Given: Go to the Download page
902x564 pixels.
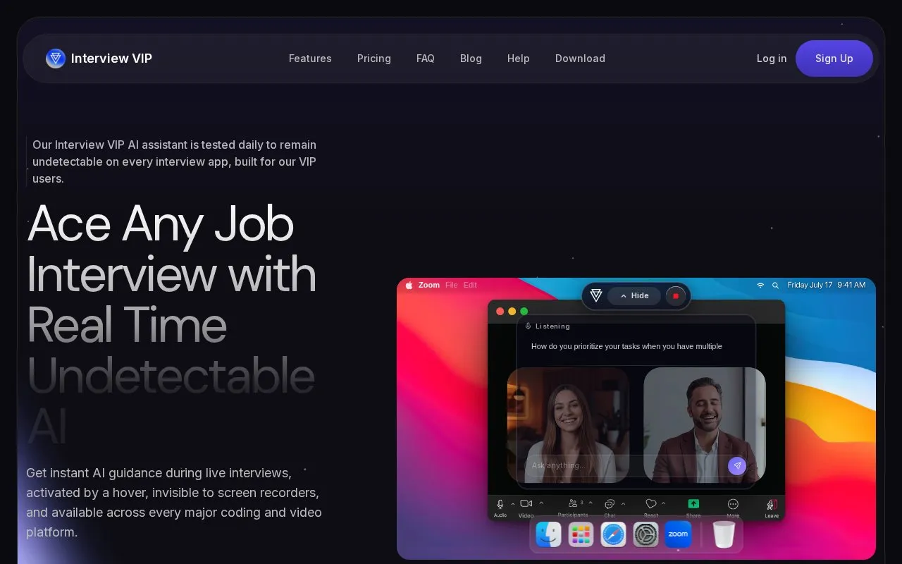Looking at the screenshot, I should pyautogui.click(x=580, y=59).
